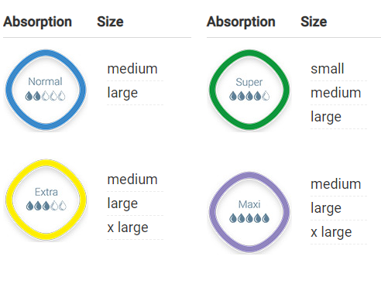Click the droplet rating under Extra
This screenshot has height=294, width=381.
coord(46,206)
